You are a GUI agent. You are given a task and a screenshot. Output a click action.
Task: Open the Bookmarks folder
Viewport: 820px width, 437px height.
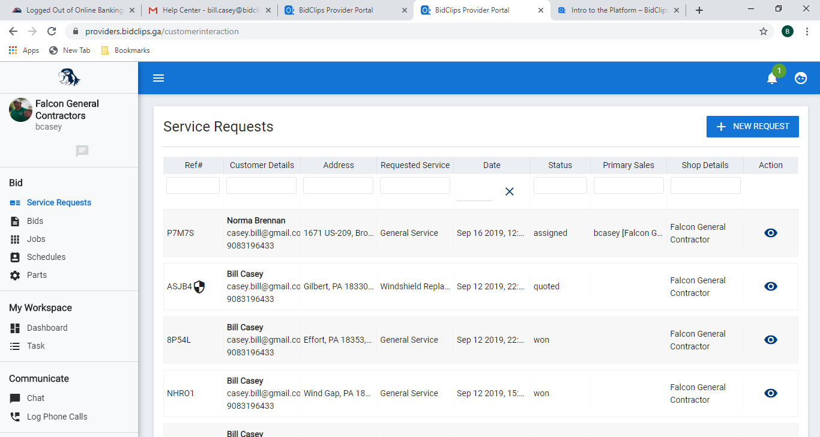point(125,50)
